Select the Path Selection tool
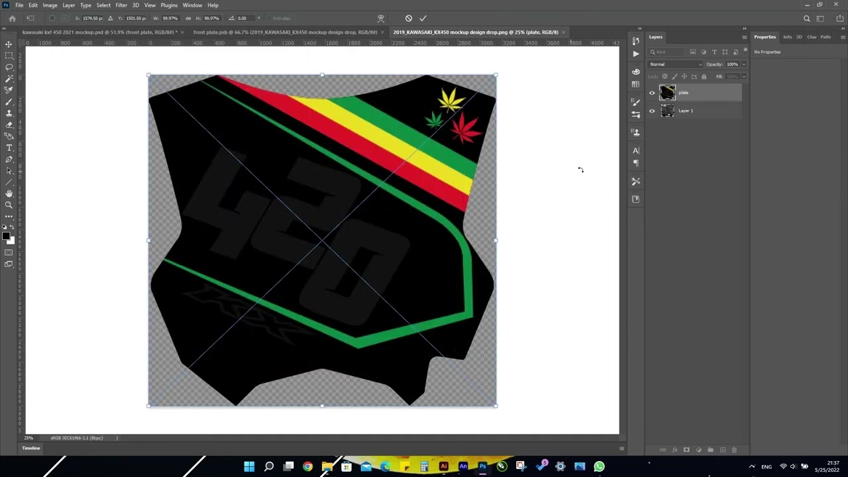The width and height of the screenshot is (848, 477). (x=9, y=170)
